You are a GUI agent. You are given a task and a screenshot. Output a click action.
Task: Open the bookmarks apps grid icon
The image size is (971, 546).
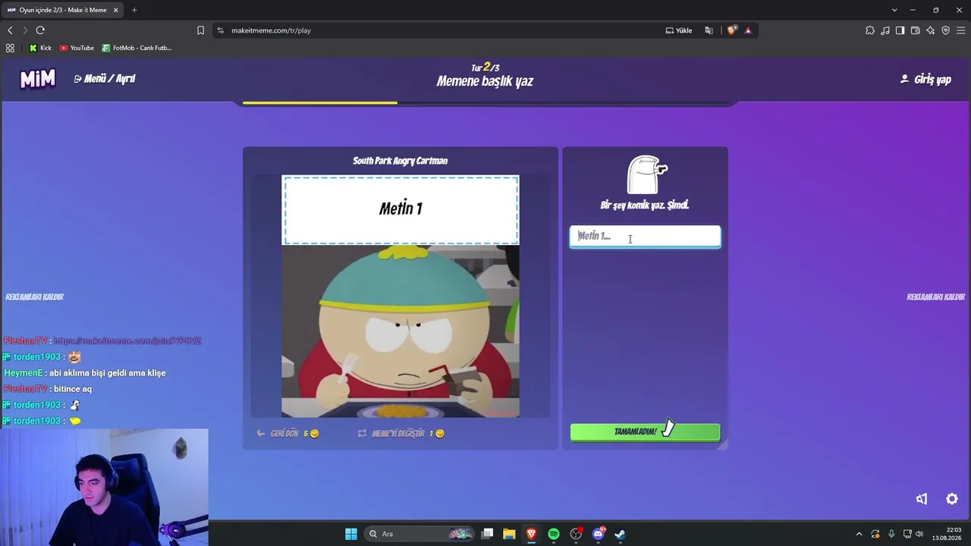pos(10,48)
